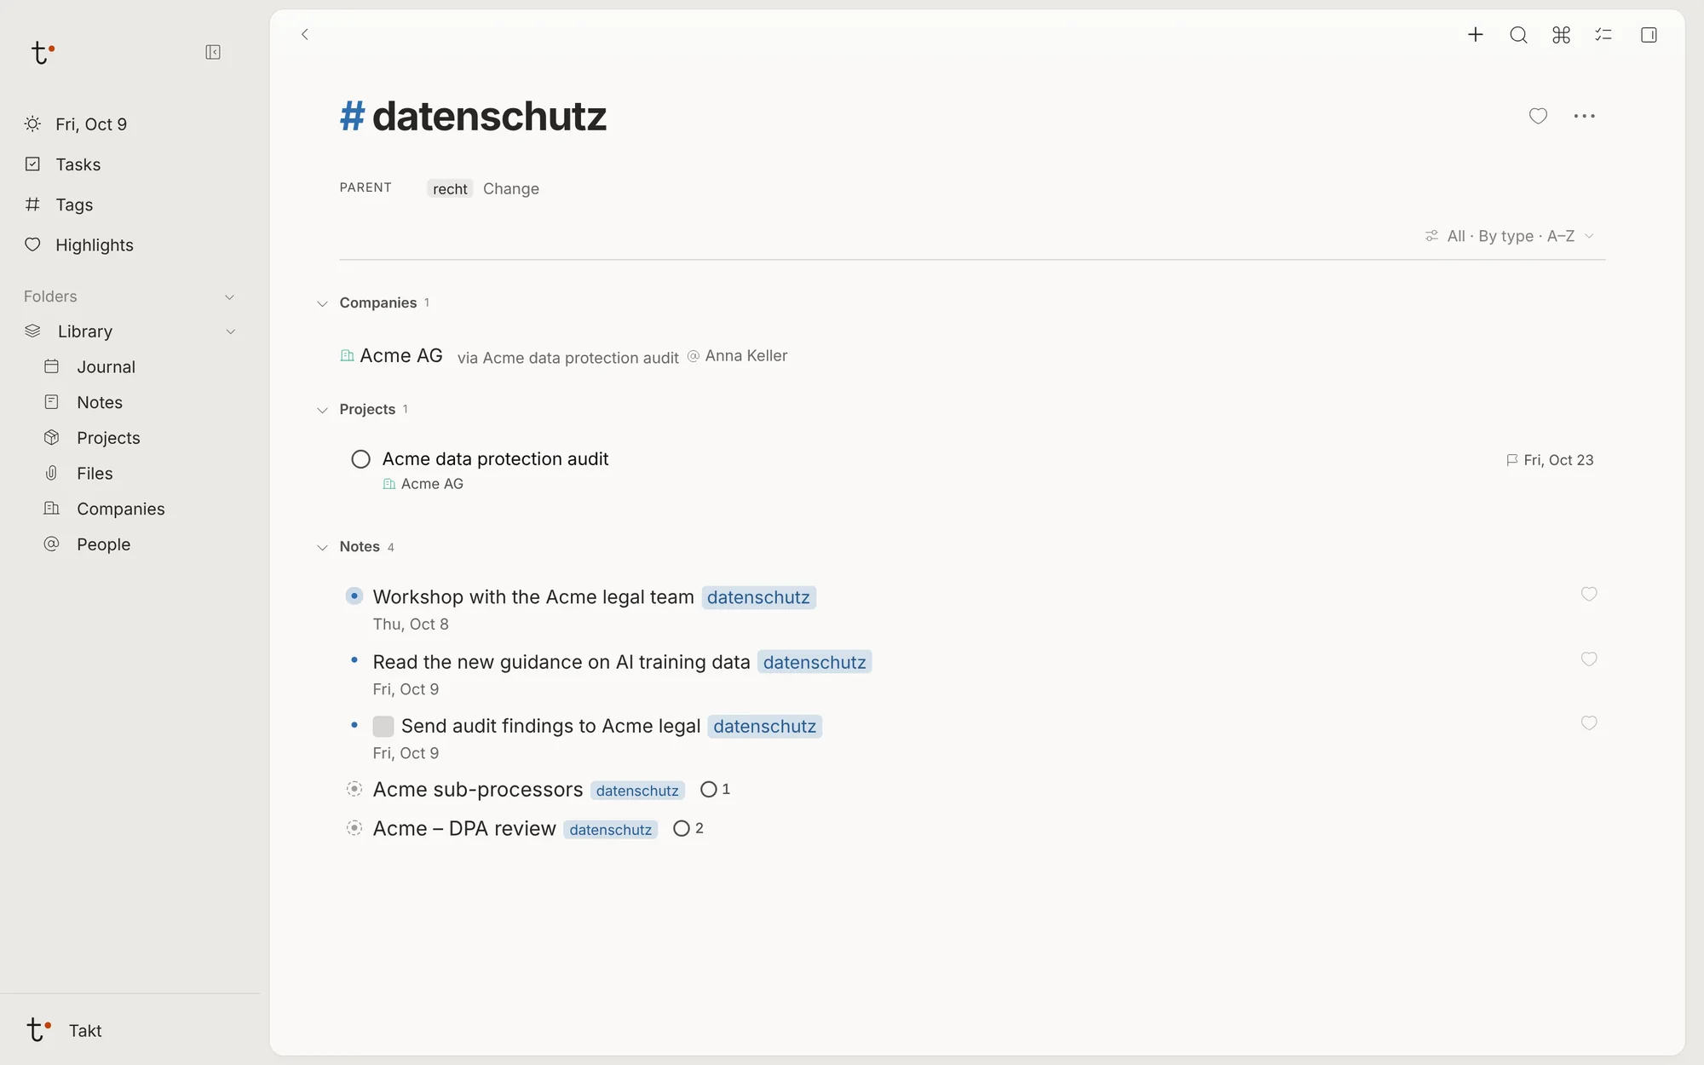
Task: Open the parent tag recht
Action: tap(450, 189)
